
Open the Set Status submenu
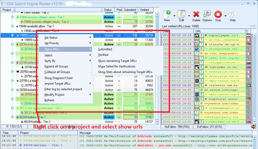pos(66,38)
